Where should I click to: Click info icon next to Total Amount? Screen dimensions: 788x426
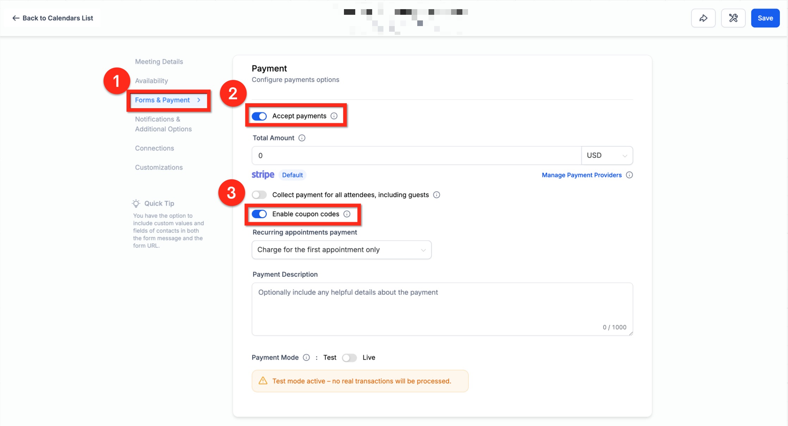(302, 138)
